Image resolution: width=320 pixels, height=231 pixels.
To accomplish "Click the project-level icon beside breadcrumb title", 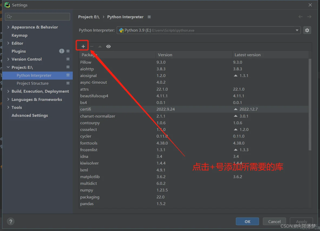I will [149, 17].
